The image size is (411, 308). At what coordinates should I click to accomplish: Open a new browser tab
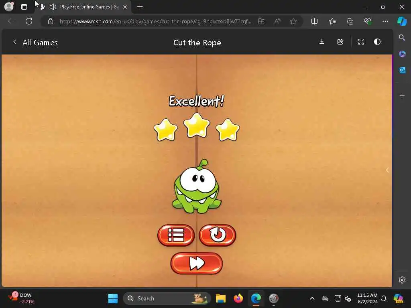click(140, 7)
